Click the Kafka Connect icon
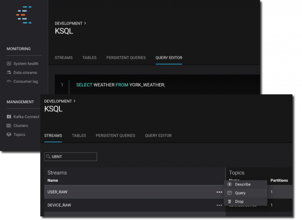The image size is (302, 220). 9,117
